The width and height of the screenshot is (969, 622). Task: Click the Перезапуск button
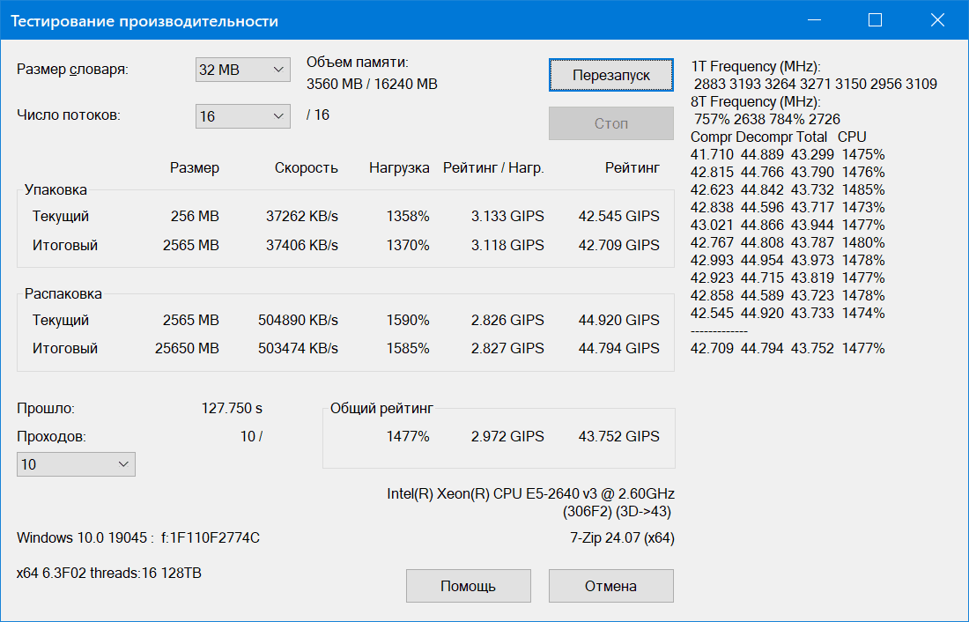(x=611, y=76)
